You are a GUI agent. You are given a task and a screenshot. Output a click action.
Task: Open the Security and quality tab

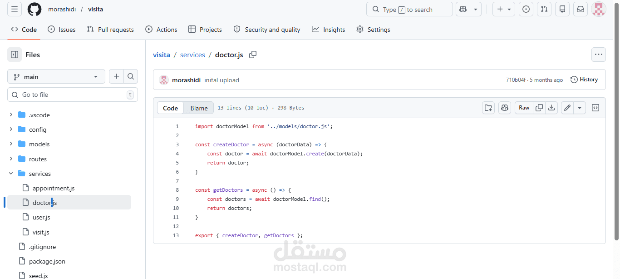click(x=267, y=30)
